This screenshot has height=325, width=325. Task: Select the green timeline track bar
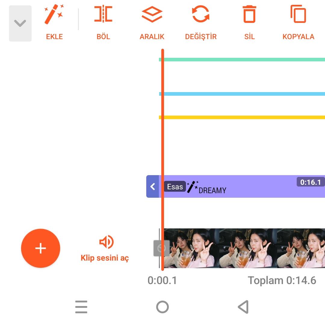coord(242,60)
